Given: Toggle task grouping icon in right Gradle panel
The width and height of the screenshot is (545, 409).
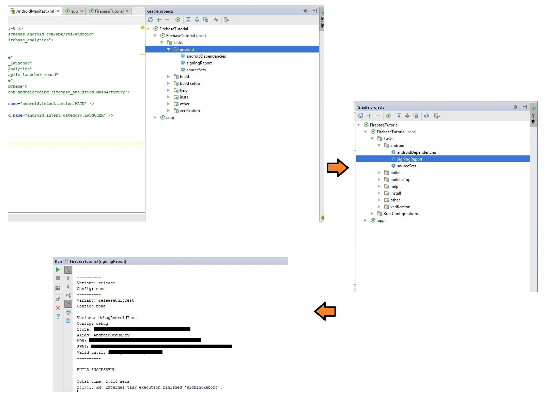Looking at the screenshot, I should (x=416, y=116).
